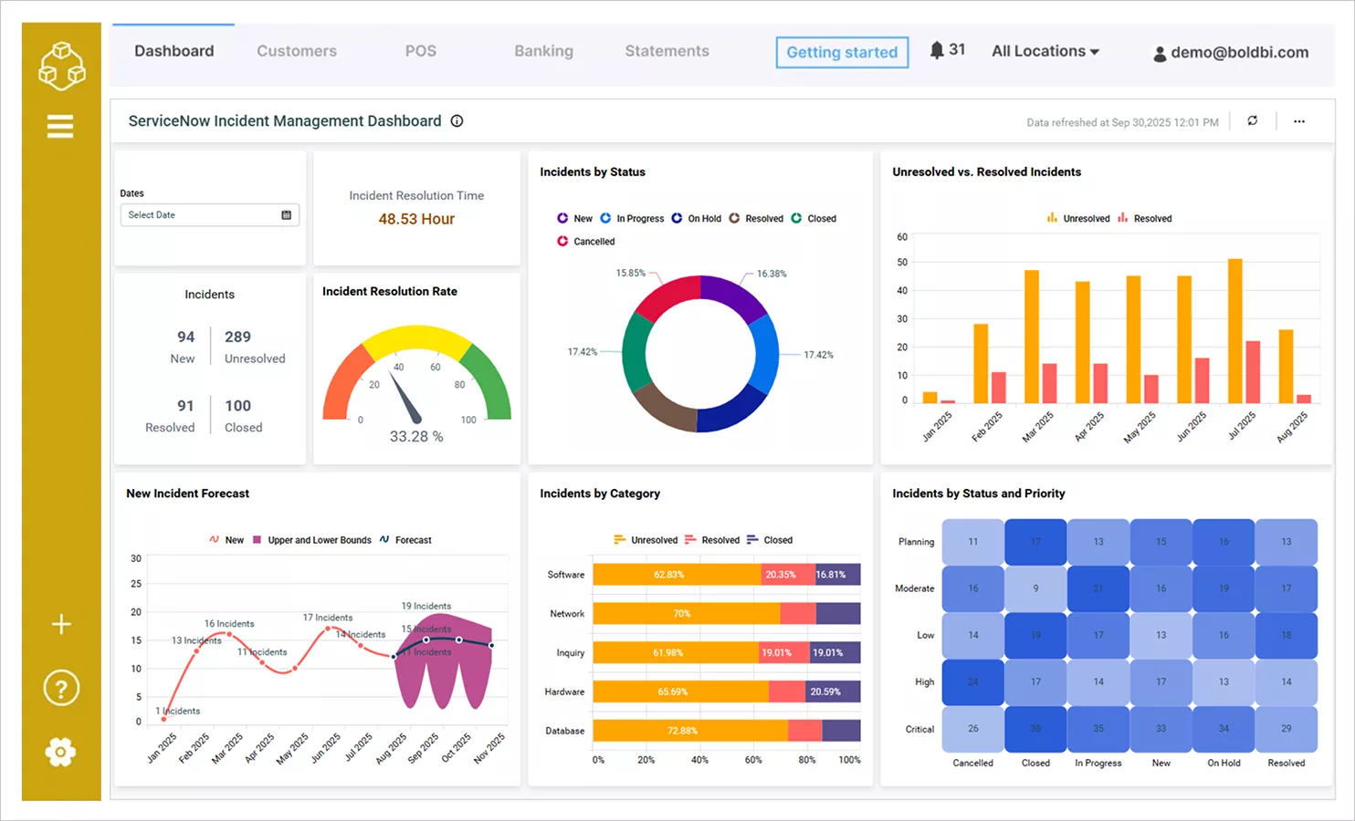
Task: Switch to the Customers tab
Action: pos(296,51)
